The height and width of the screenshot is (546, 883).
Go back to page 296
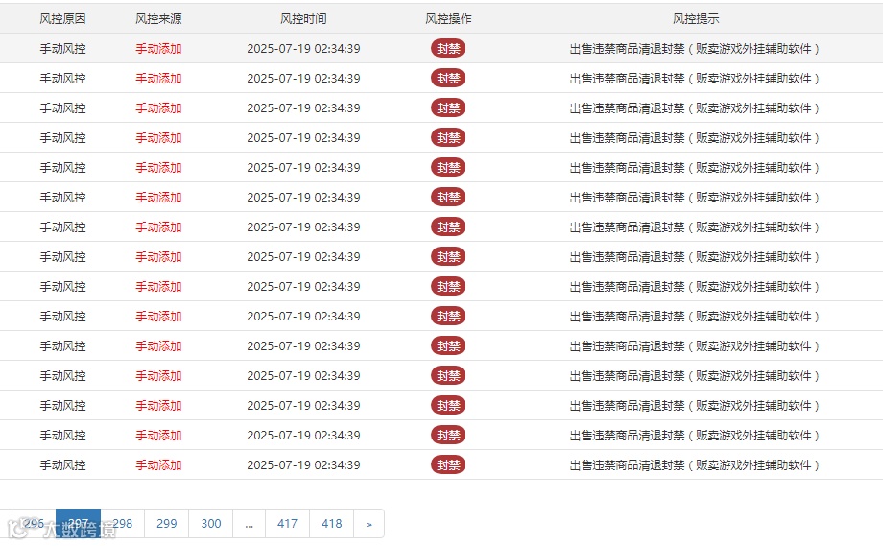point(34,524)
